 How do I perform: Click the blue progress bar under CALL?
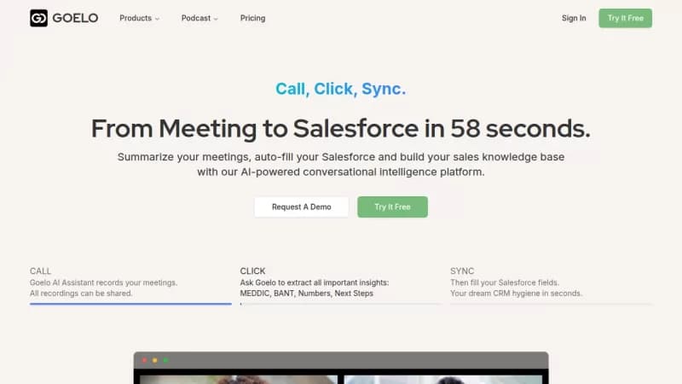(130, 304)
